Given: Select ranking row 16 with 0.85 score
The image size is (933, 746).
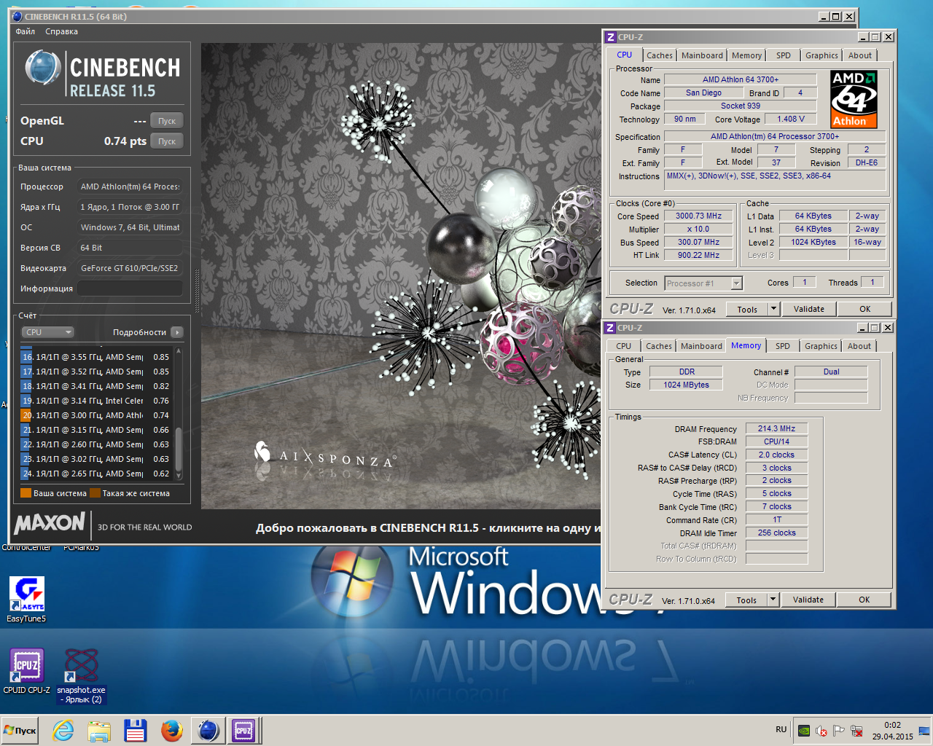Looking at the screenshot, I should [x=96, y=357].
